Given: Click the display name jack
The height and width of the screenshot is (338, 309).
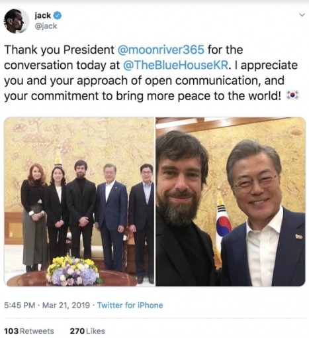Looking at the screenshot, I should pos(43,15).
